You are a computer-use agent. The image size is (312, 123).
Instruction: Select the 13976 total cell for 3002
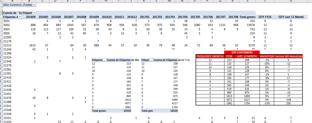[x=251, y=25]
